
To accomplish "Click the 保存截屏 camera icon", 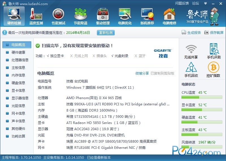I will [x=207, y=32].
